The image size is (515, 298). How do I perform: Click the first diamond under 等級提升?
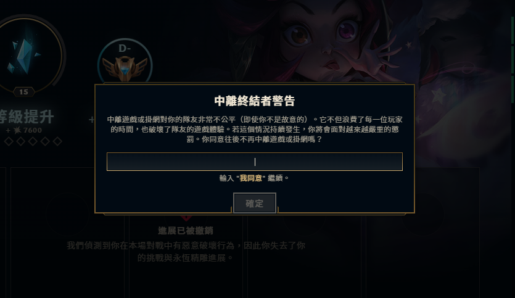click(9, 142)
